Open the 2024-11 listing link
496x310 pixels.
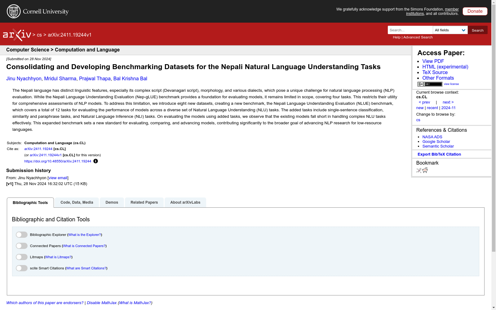[449, 108]
